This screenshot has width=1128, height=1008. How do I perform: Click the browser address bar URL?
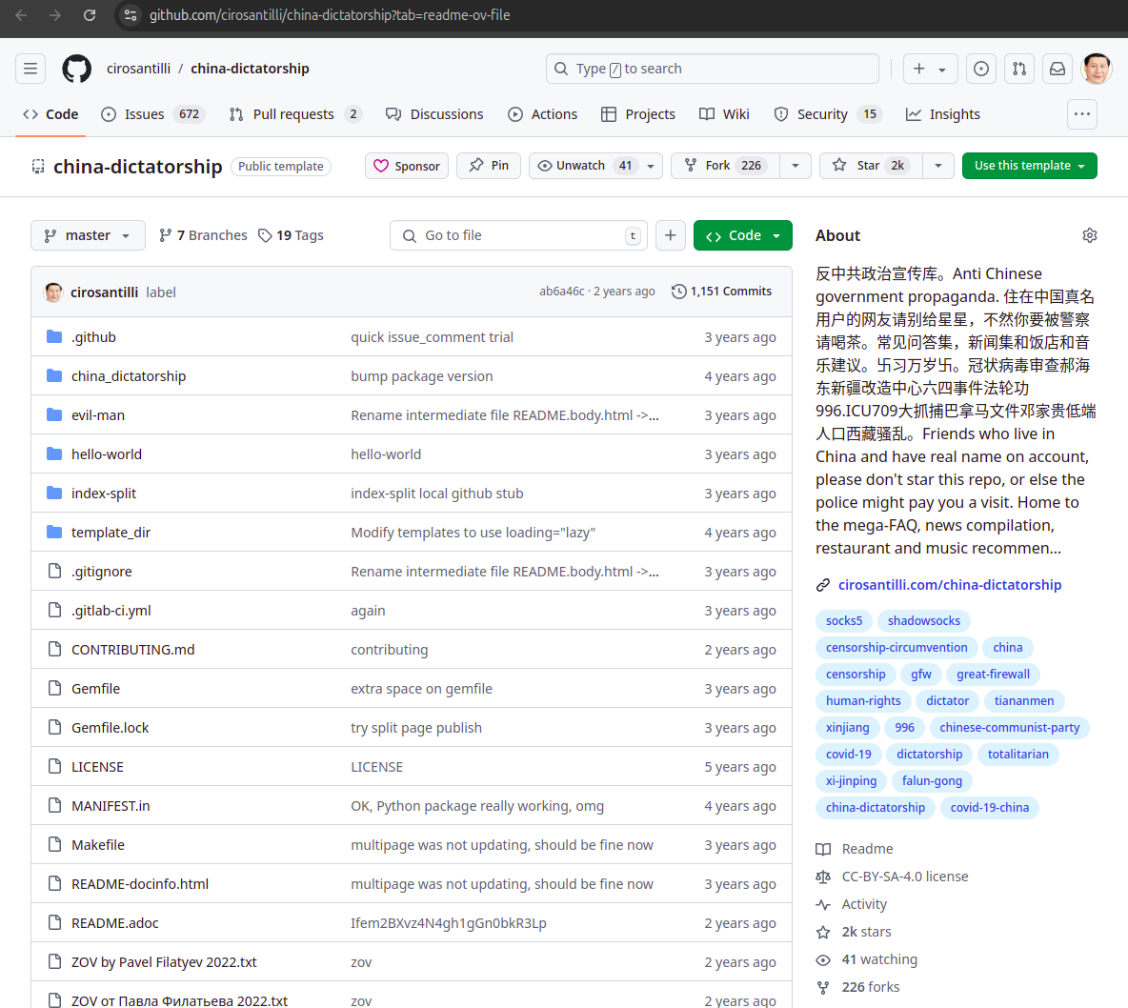[x=330, y=15]
